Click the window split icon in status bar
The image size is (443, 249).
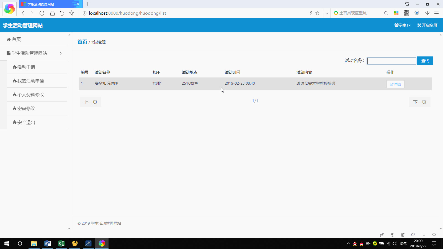(x=424, y=235)
